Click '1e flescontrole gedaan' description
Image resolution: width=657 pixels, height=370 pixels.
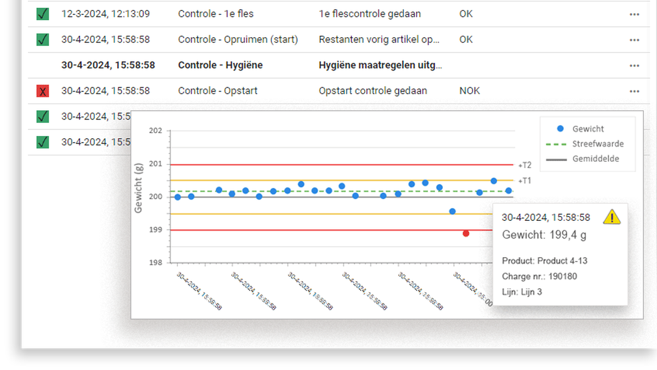[x=370, y=14]
